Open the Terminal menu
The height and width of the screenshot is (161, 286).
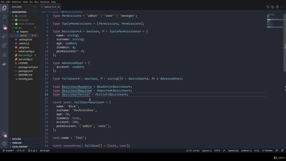point(45,2)
